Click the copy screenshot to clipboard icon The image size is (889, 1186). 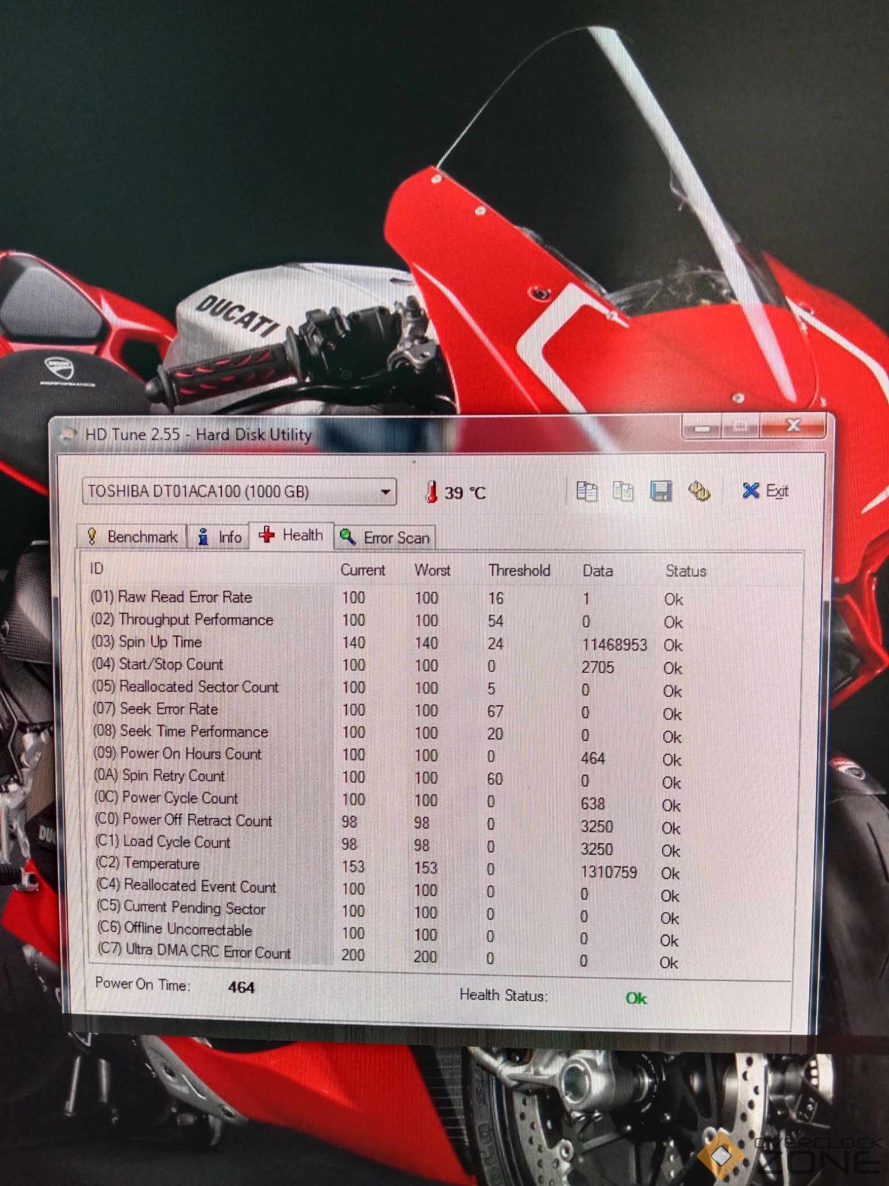(623, 491)
